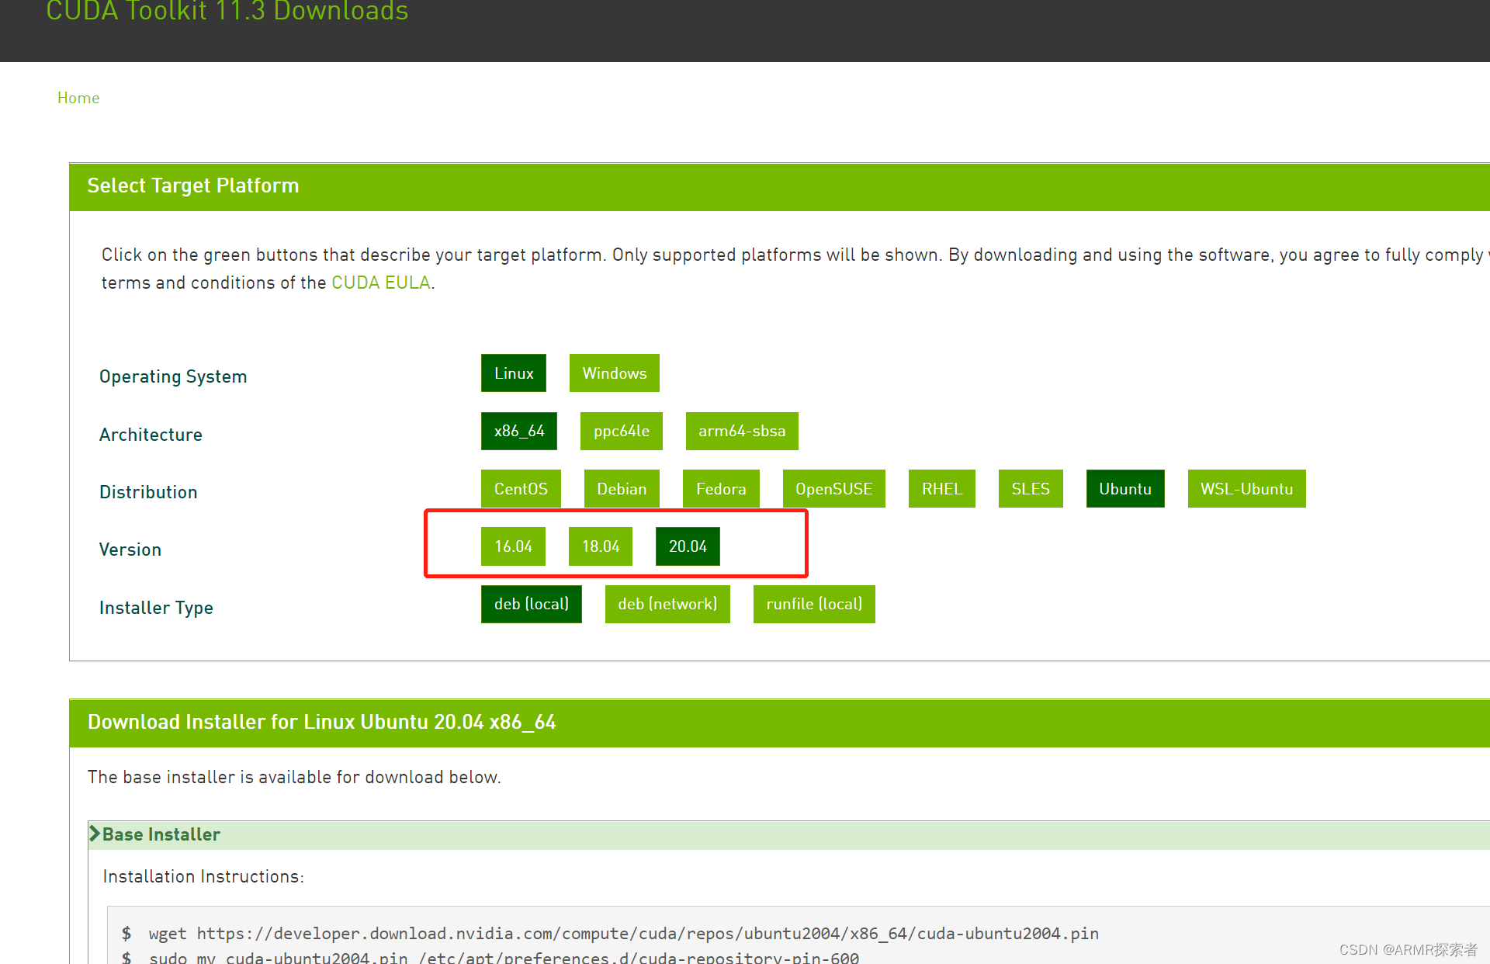1490x964 pixels.
Task: Pick Debian distribution
Action: (x=621, y=489)
